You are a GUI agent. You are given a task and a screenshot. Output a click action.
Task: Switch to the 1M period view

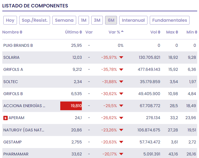(84, 20)
